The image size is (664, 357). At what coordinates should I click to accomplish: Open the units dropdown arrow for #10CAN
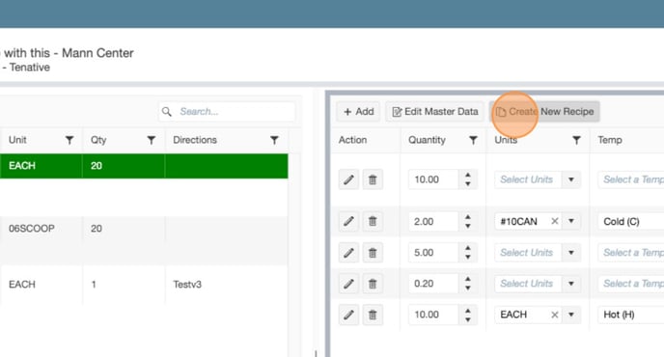(x=570, y=221)
